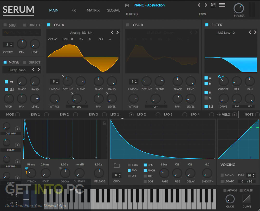
Task: Click the REVERB macro assignment badge
Action: pyautogui.click(x=17, y=161)
